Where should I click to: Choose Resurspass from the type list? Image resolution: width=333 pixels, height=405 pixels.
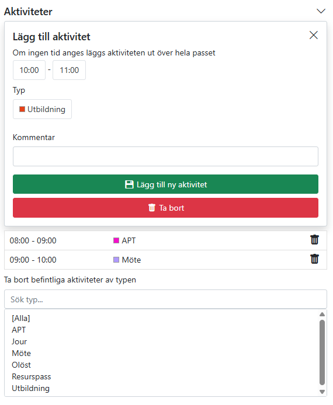[x=32, y=376]
